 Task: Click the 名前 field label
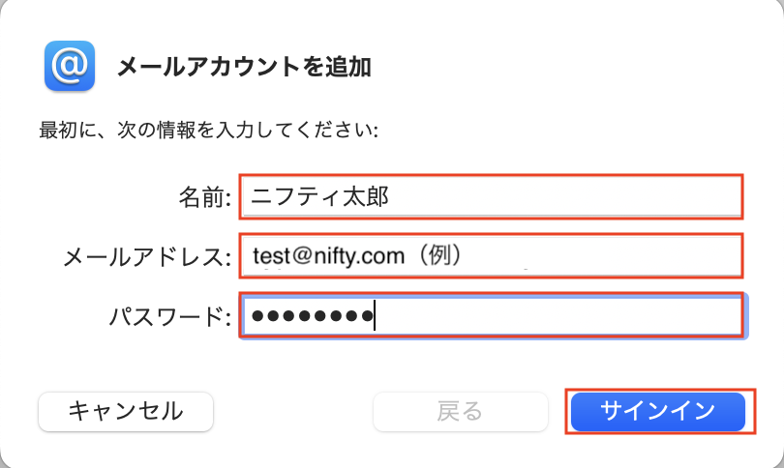pos(204,198)
